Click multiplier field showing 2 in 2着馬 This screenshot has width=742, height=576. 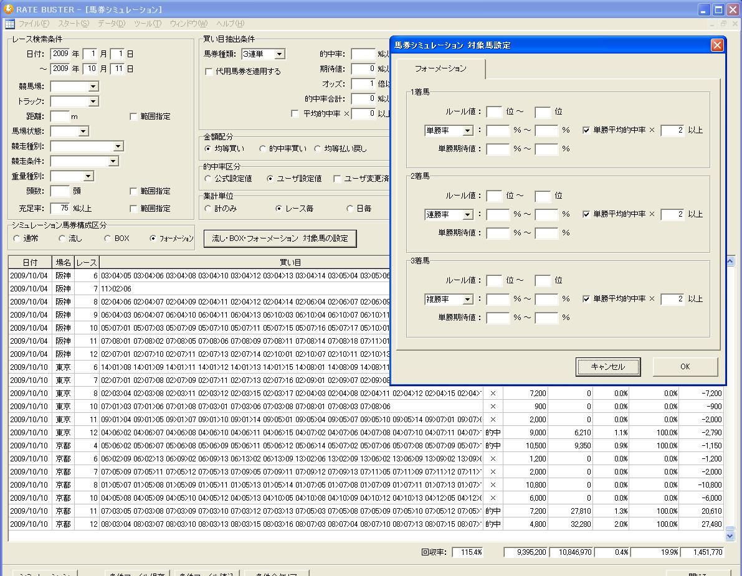pos(672,215)
